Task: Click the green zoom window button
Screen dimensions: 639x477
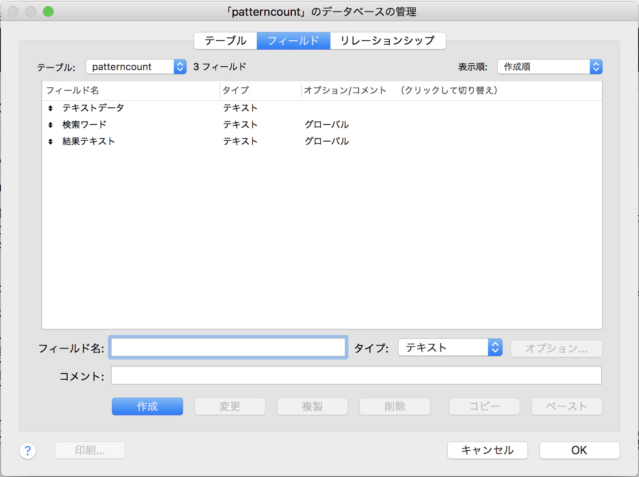Action: [x=48, y=11]
